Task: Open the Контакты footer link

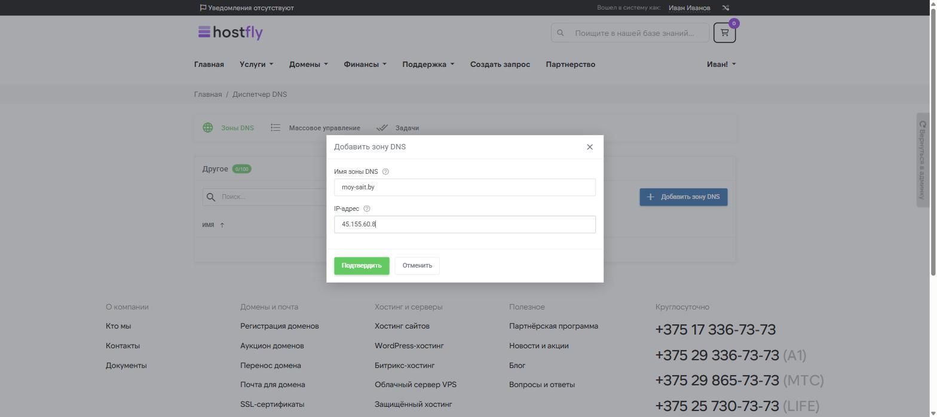Action: (123, 346)
